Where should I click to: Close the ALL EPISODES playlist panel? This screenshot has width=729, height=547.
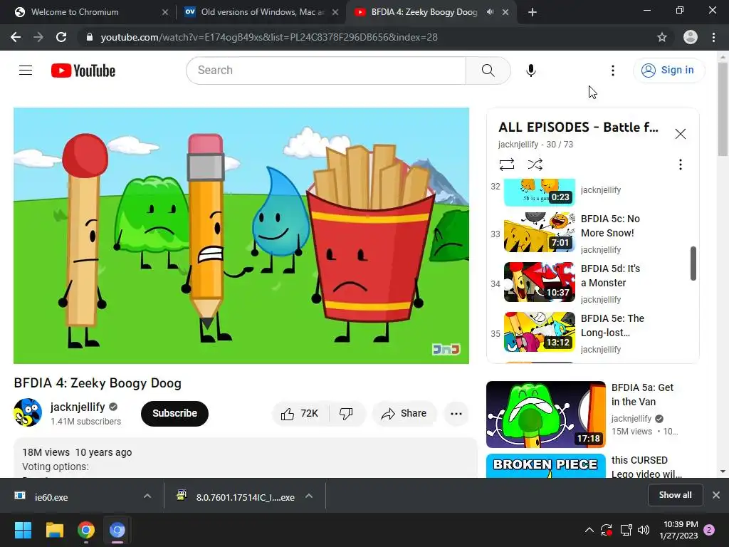(680, 134)
